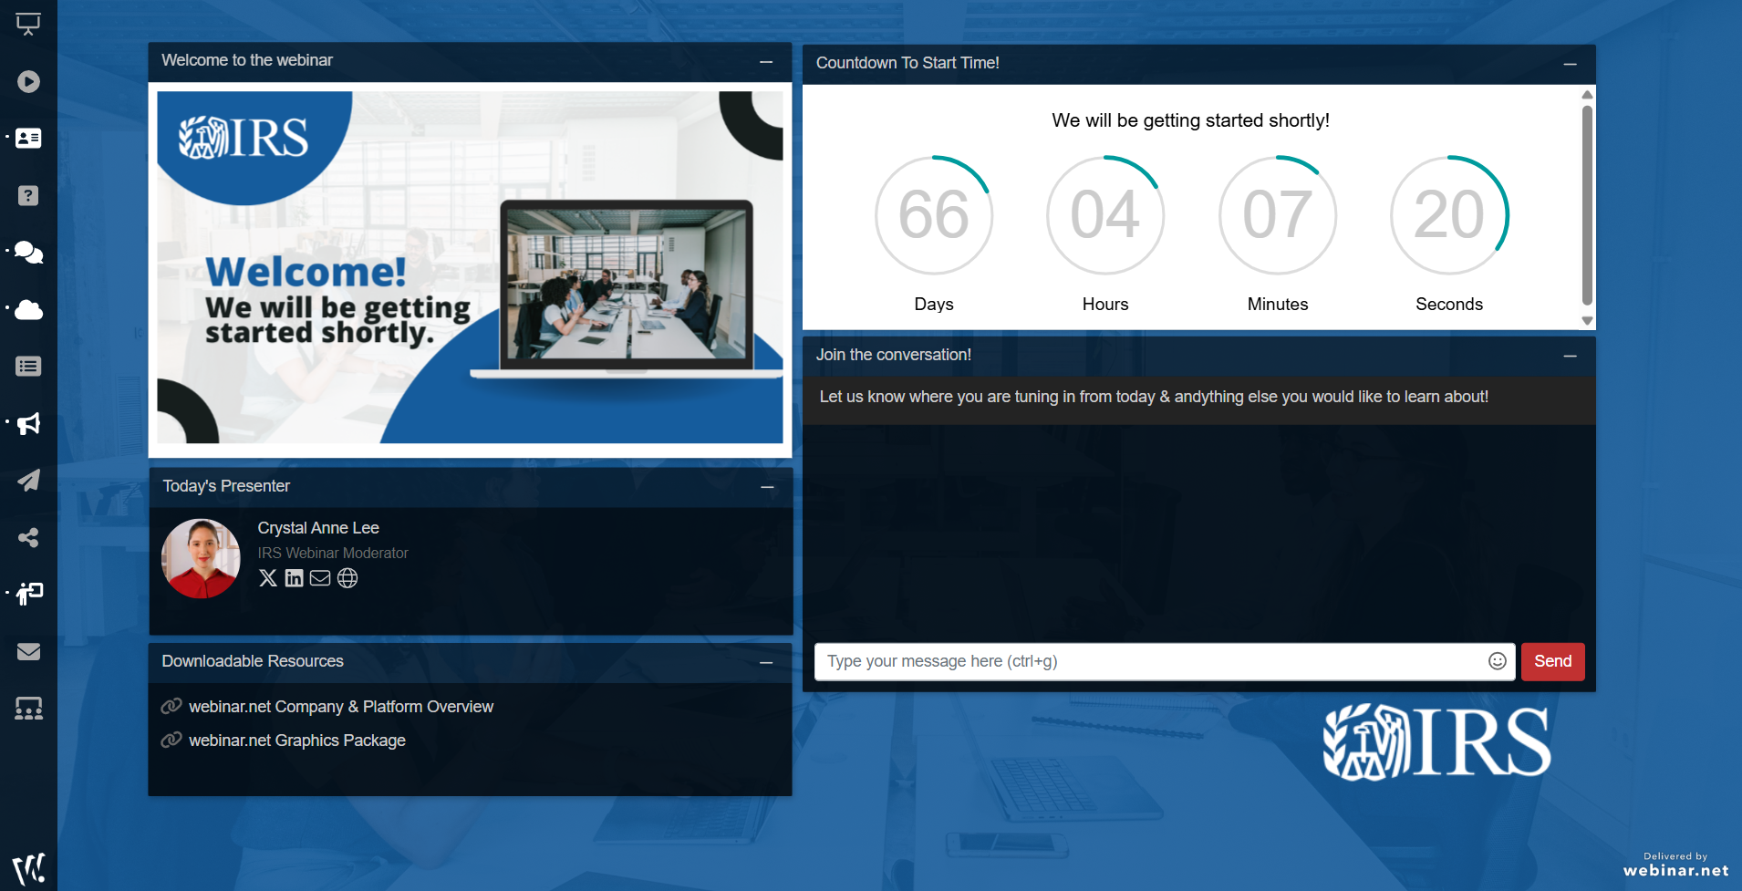Collapse the Today's Presenter panel
The height and width of the screenshot is (891, 1742).
coord(768,488)
